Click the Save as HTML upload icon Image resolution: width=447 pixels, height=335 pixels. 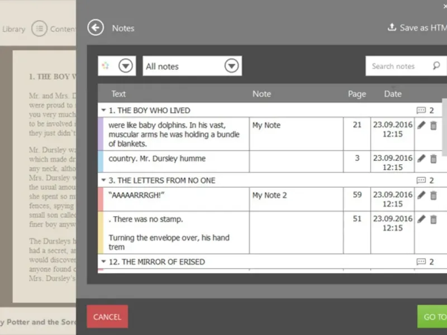click(392, 27)
